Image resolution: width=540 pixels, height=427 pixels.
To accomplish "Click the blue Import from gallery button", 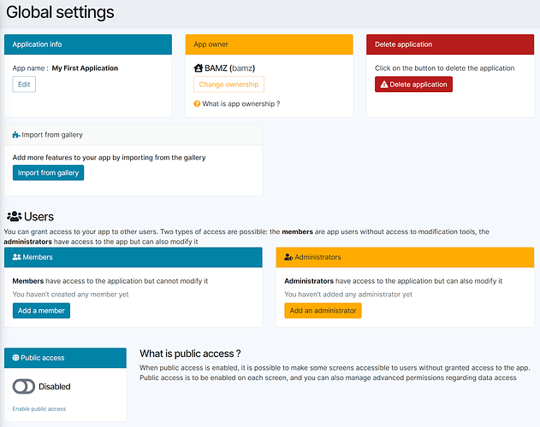I will tap(48, 173).
